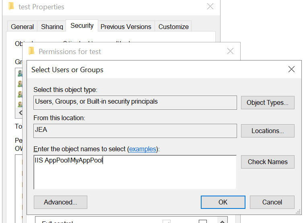Click the folder icon beside Permissions for test
The width and height of the screenshot is (303, 223).
pos(31,51)
